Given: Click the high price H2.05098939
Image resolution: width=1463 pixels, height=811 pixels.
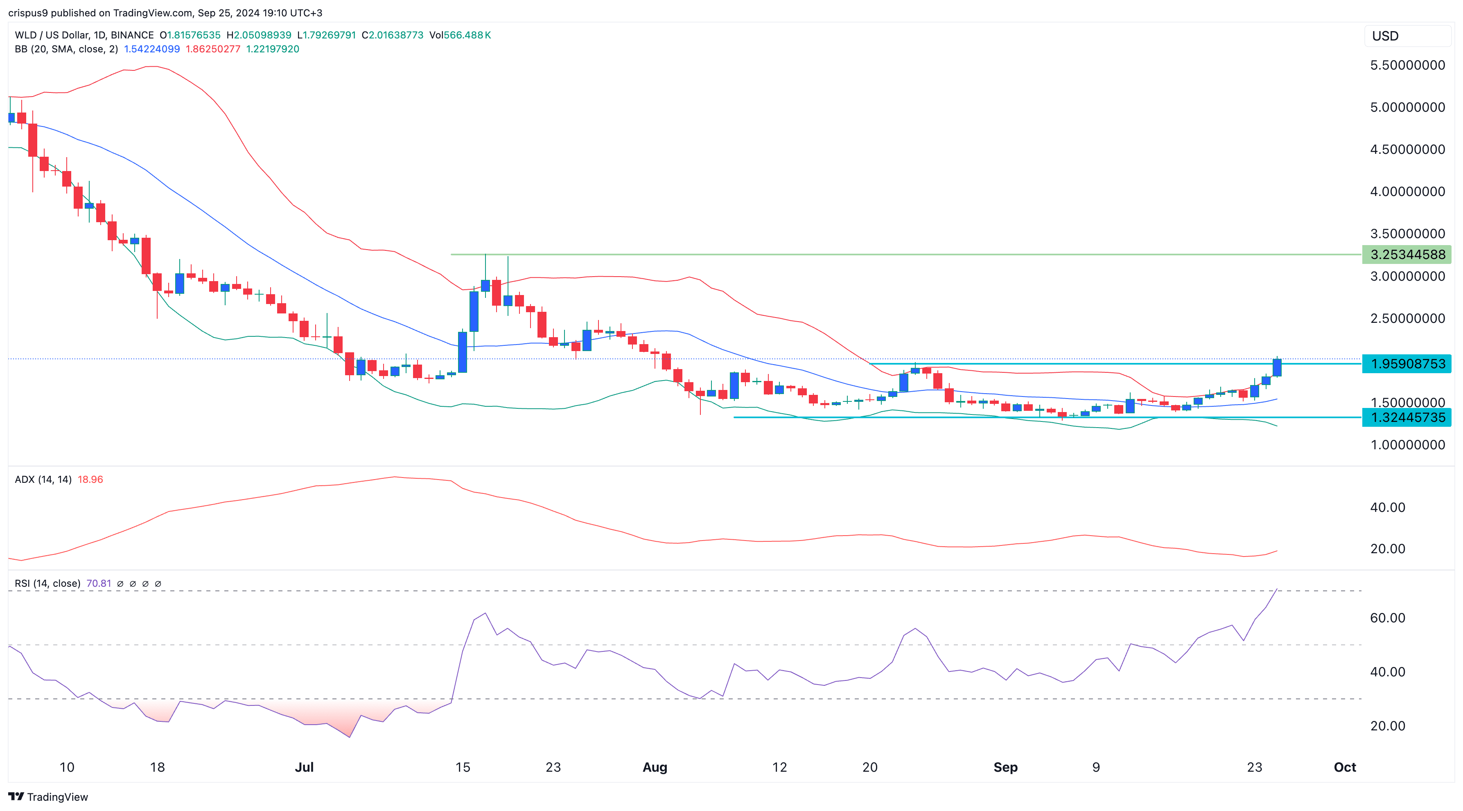Looking at the screenshot, I should (x=258, y=35).
